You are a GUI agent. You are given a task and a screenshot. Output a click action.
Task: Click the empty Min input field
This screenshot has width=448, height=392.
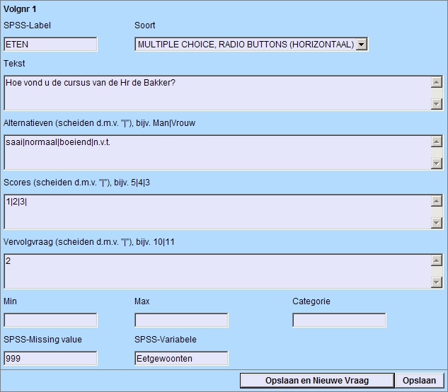[x=50, y=321]
